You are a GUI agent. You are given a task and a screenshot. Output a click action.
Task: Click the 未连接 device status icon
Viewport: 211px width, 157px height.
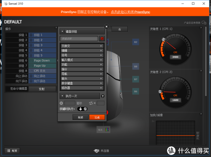pos(96,151)
